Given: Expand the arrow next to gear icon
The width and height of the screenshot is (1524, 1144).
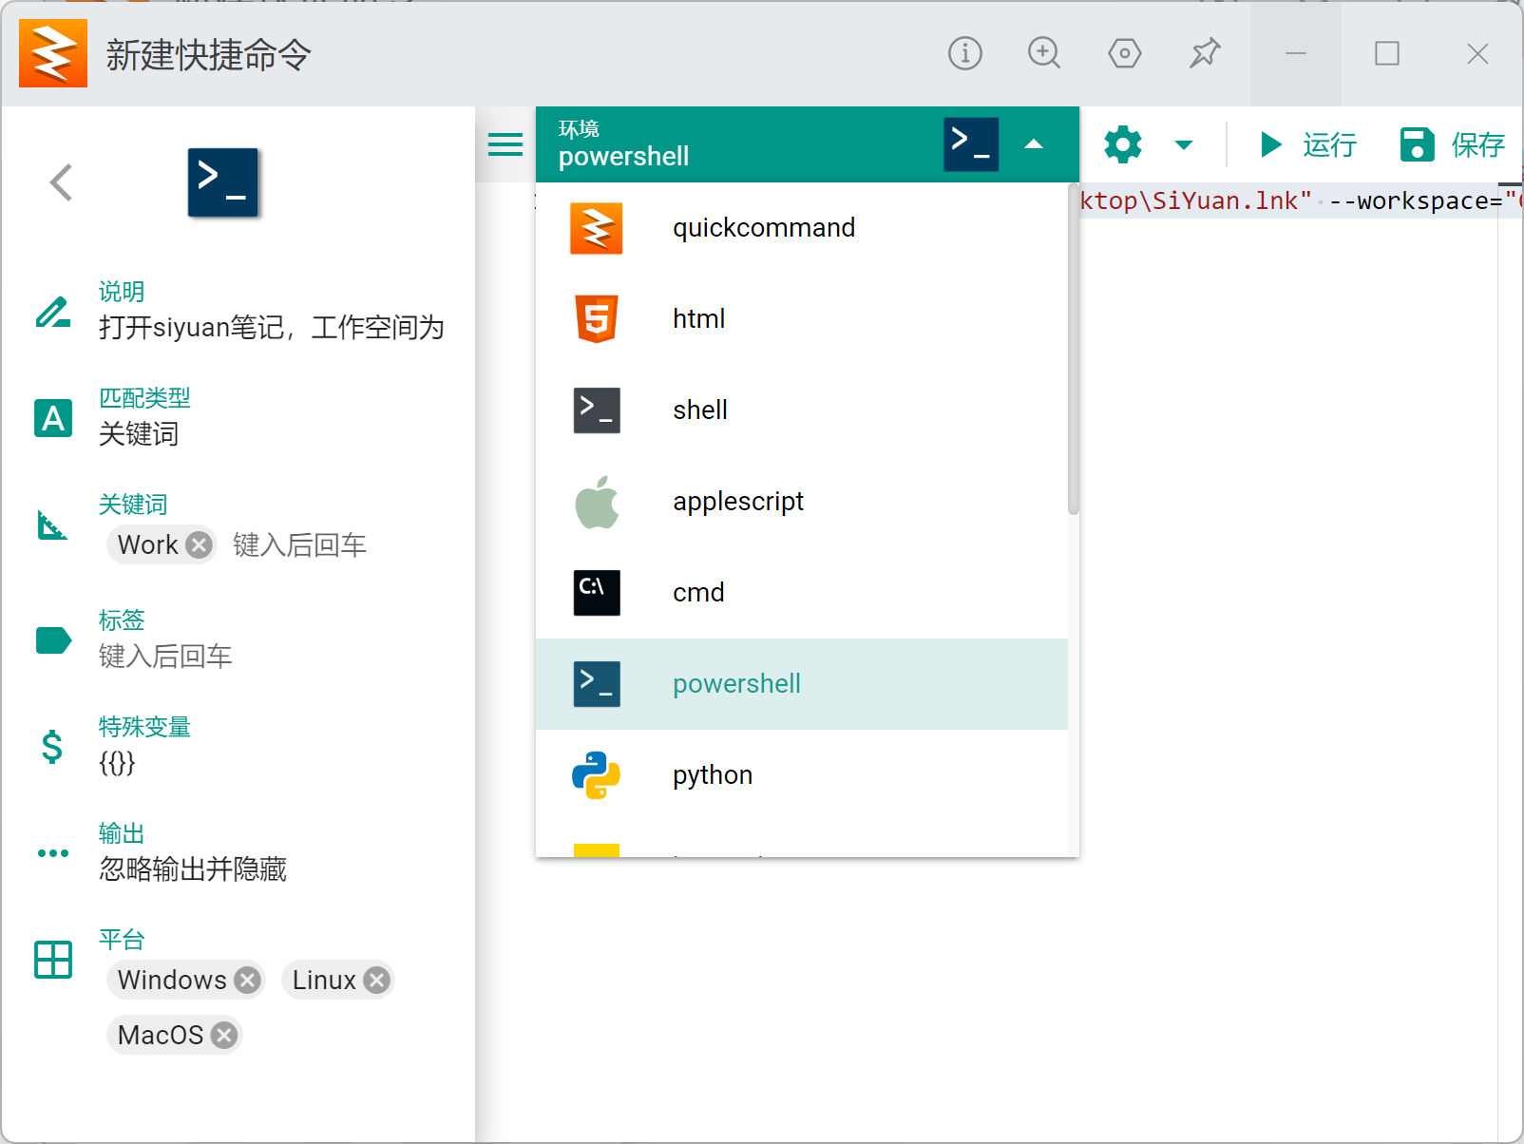Looking at the screenshot, I should (1183, 145).
